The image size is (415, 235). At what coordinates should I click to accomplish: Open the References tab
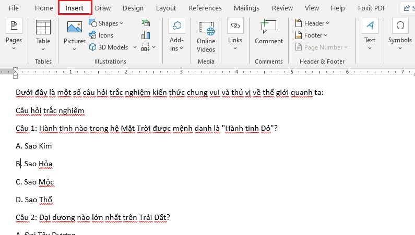point(205,8)
